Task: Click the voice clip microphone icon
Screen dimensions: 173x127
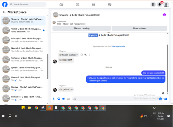Action: [54, 99]
